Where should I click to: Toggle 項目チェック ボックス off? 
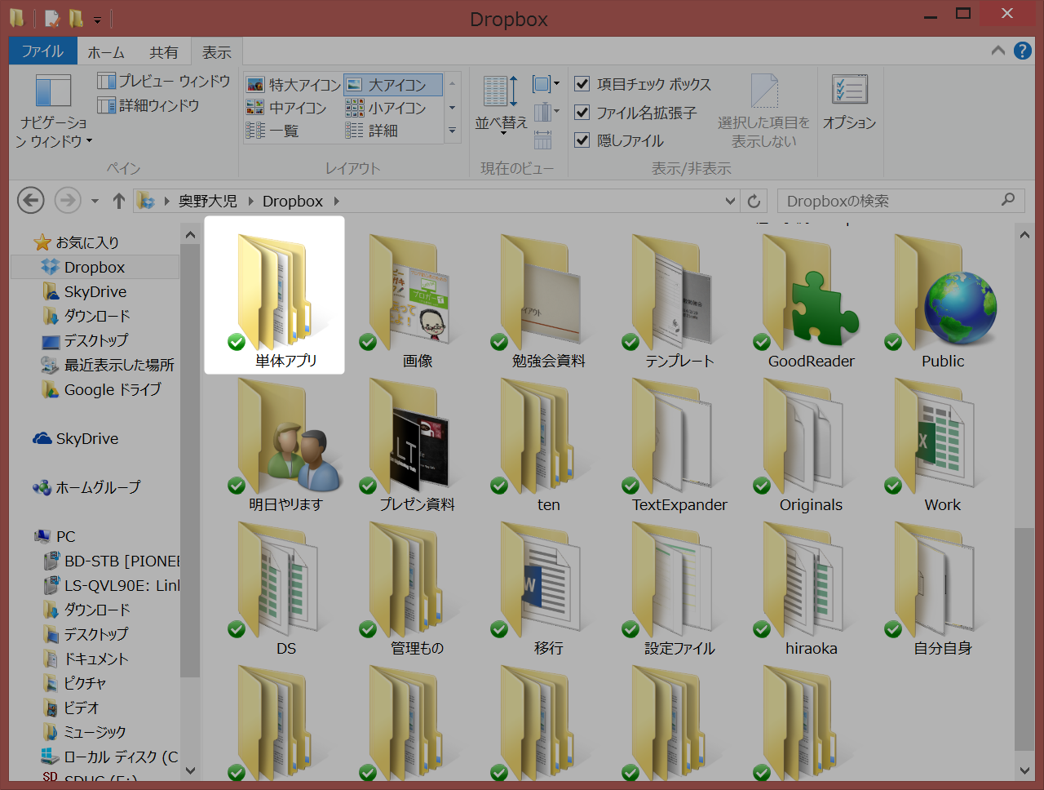click(582, 84)
